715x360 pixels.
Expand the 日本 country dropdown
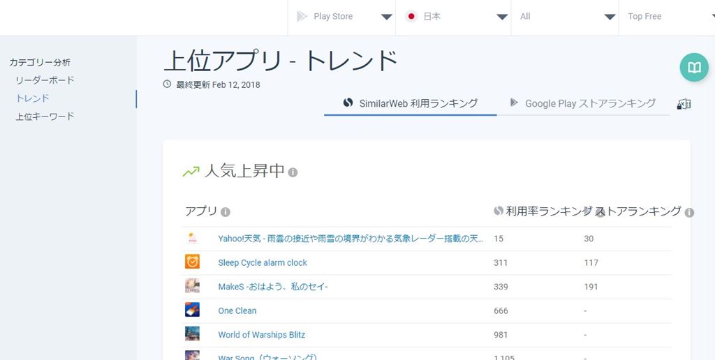coord(453,17)
